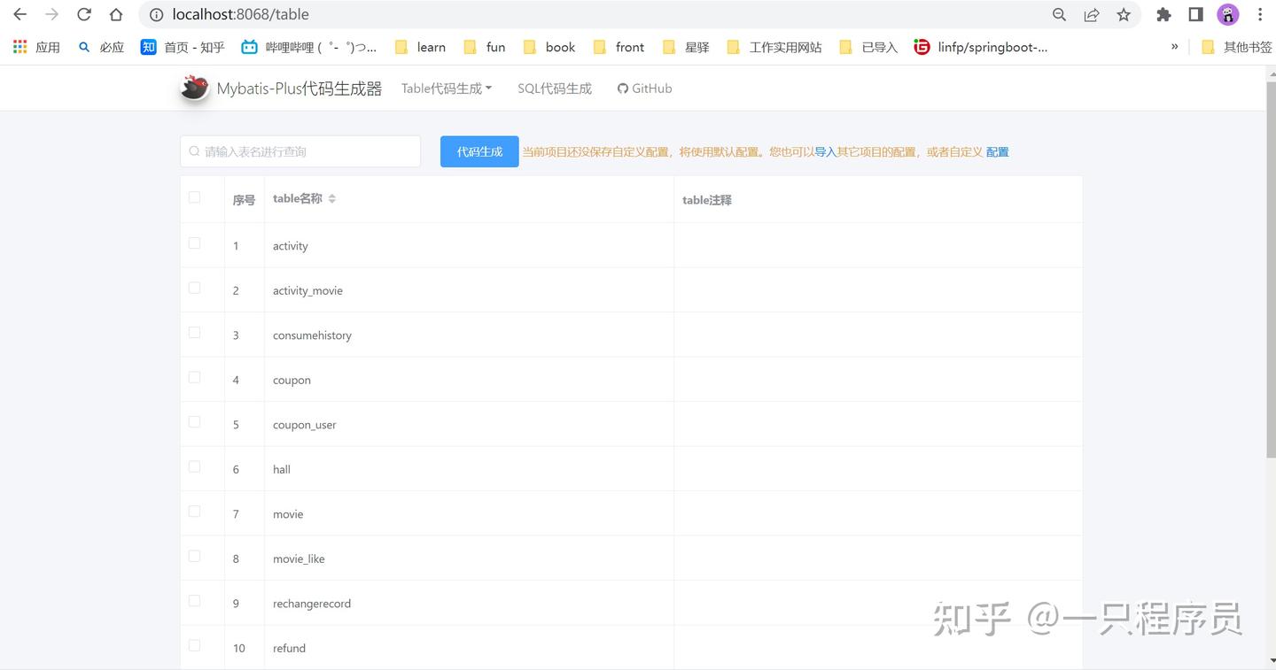1276x670 pixels.
Task: Refresh the page with the reload icon
Action: pyautogui.click(x=83, y=14)
